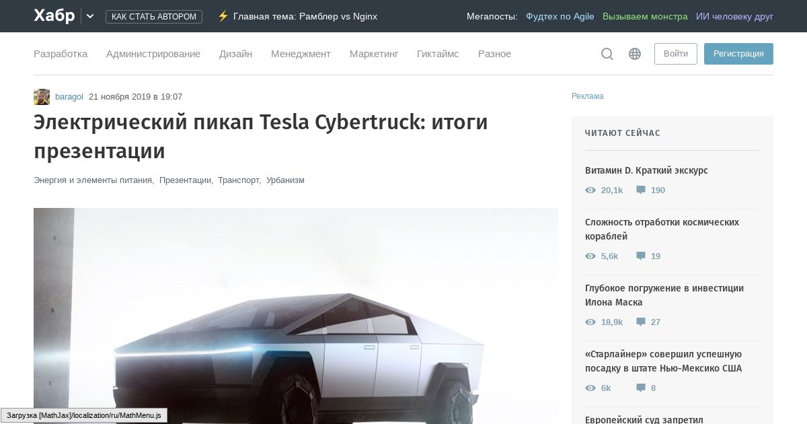Image resolution: width=807 pixels, height=424 pixels.
Task: Open the baragol author profile link
Action: tap(69, 97)
